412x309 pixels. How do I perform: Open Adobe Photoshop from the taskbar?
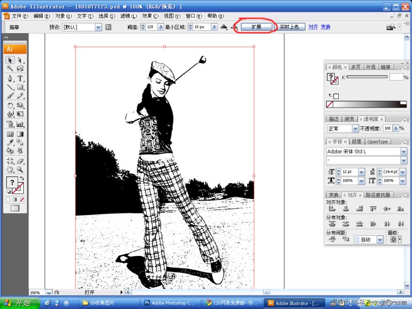pyautogui.click(x=169, y=303)
